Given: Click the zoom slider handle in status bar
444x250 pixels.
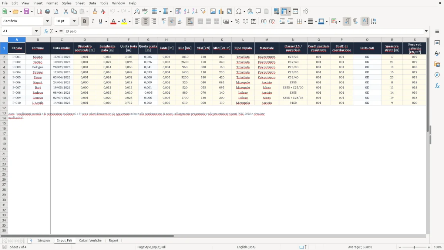Looking at the screenshot, I should pyautogui.click(x=414, y=247).
